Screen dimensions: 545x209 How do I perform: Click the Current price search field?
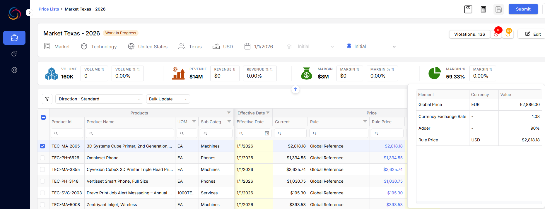coord(290,133)
